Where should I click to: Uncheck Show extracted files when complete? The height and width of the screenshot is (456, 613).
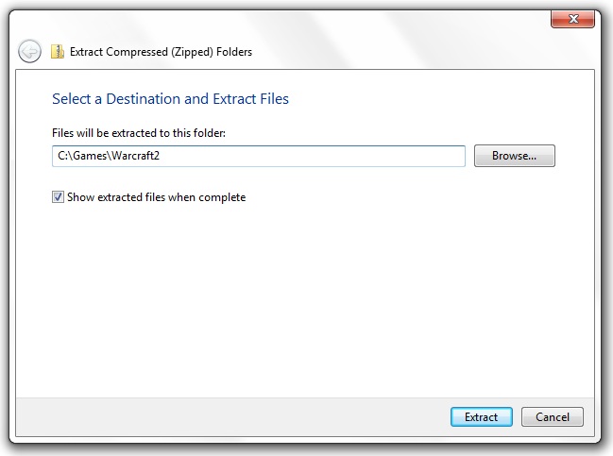58,197
